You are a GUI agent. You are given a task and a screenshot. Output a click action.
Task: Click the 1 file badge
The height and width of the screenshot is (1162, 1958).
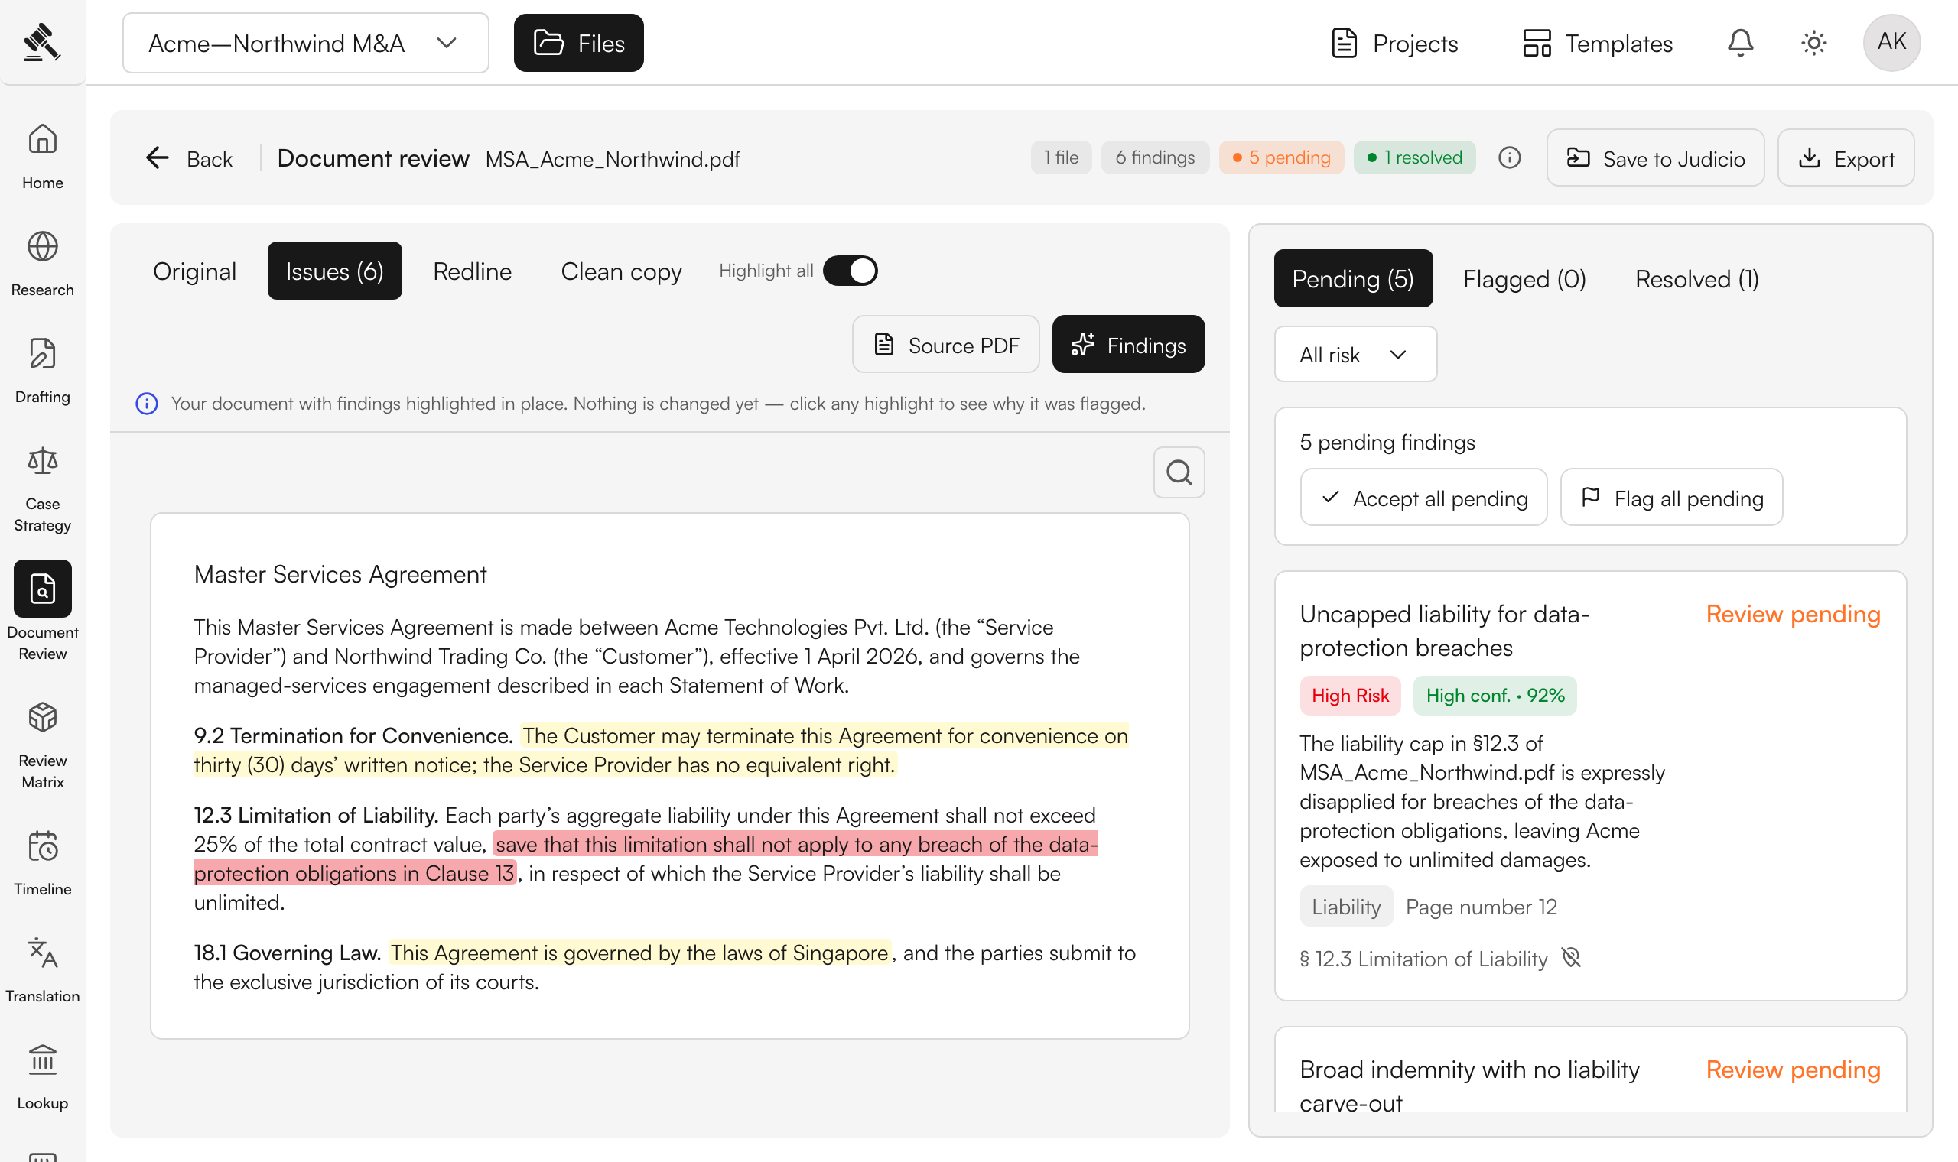click(x=1060, y=157)
